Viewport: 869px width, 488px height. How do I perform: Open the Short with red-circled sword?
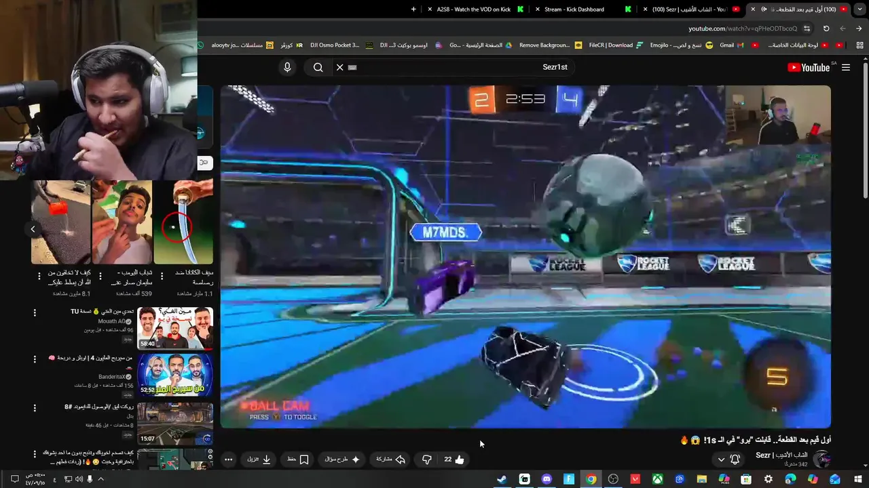click(183, 222)
